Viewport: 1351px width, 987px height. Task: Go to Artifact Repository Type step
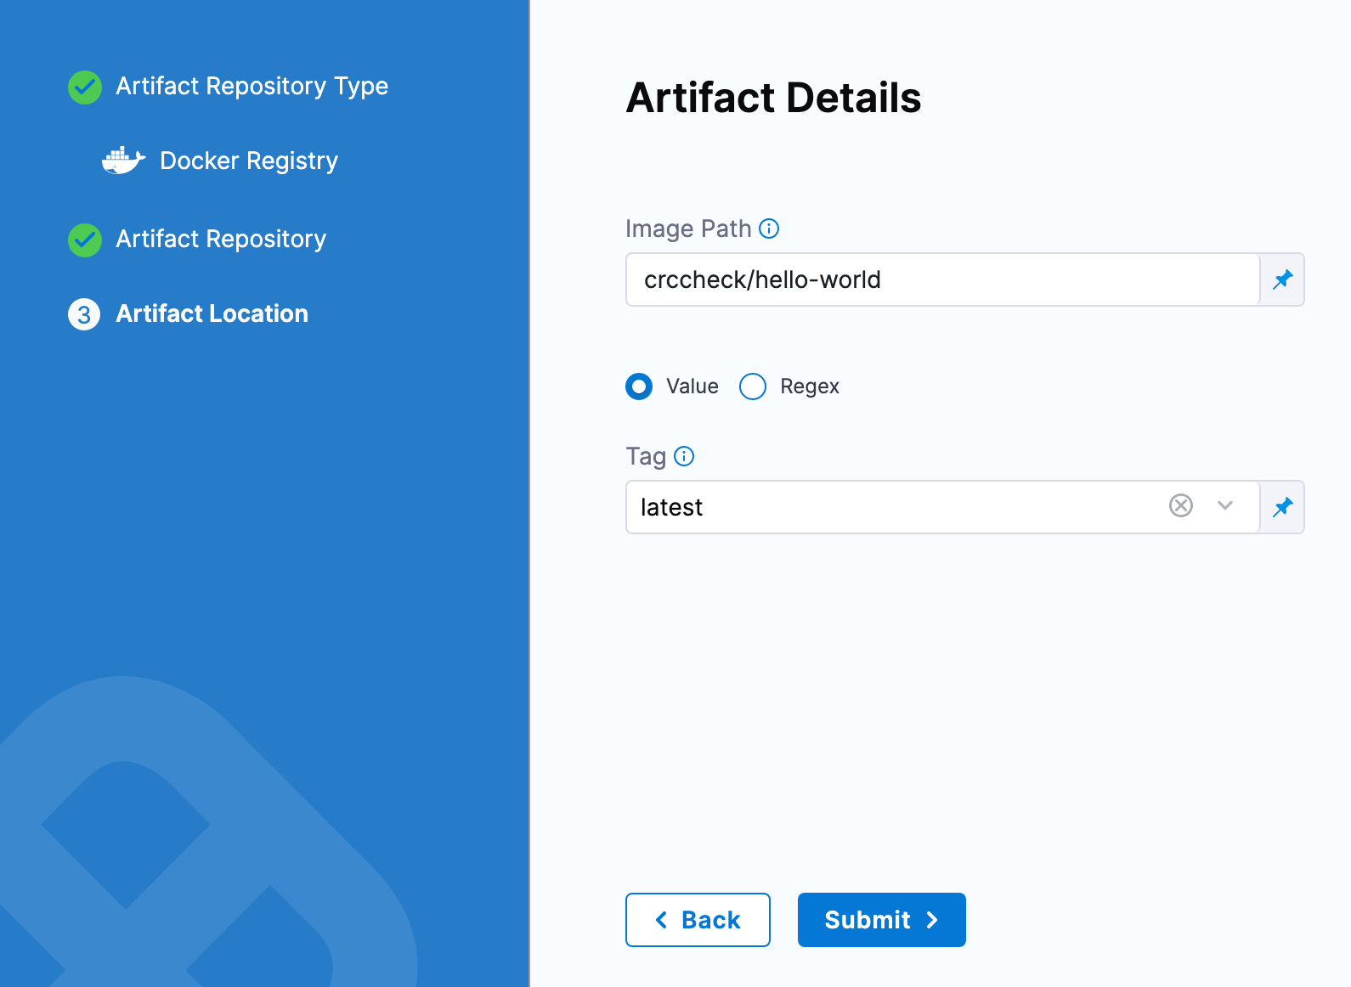252,86
